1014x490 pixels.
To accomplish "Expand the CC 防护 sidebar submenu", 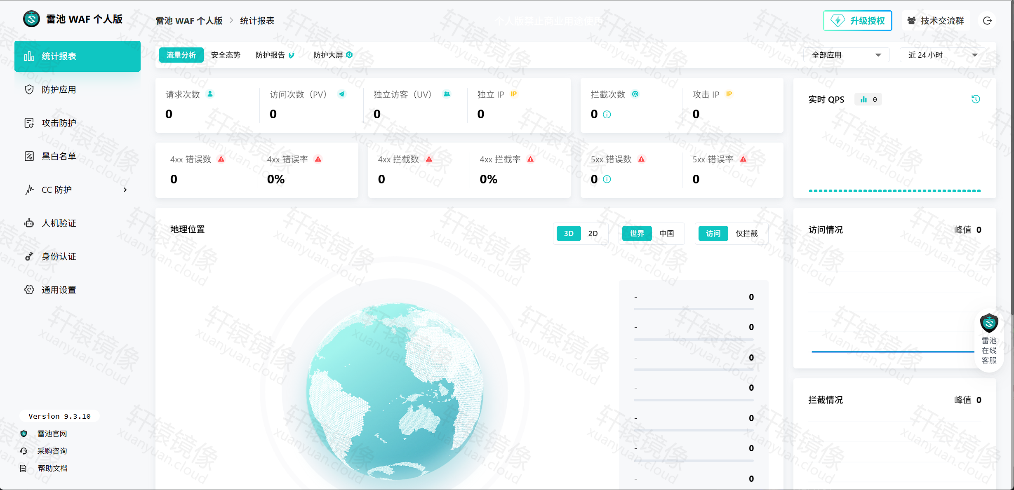I will 125,190.
